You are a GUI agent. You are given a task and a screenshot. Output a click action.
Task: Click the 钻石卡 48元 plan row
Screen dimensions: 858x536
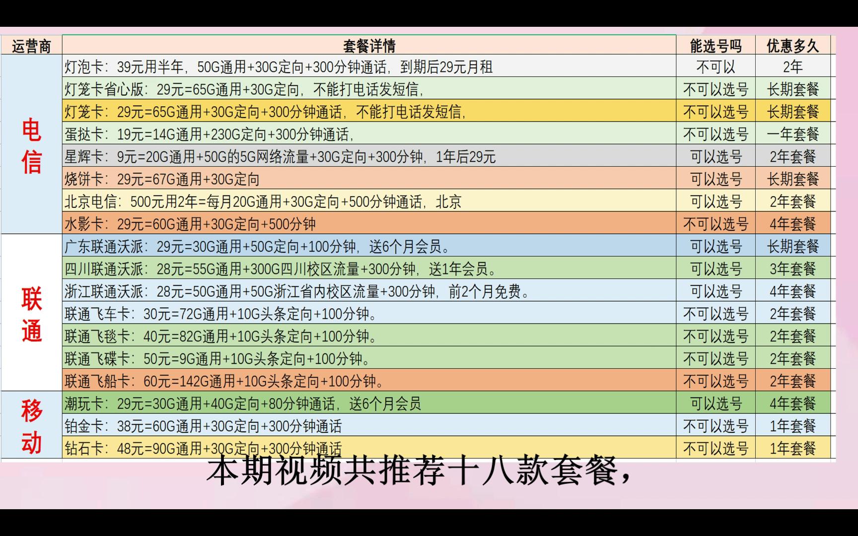click(x=369, y=448)
